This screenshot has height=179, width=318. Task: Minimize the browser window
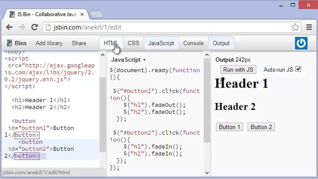tap(281, 5)
